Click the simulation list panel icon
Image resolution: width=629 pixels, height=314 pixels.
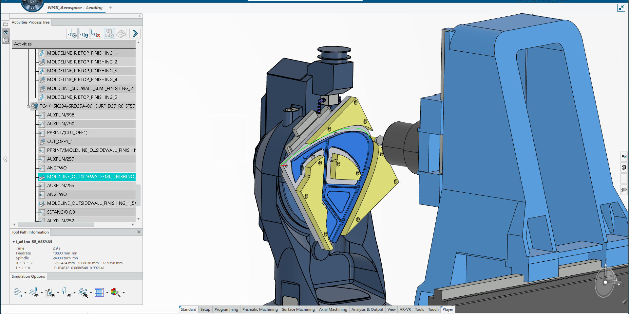coord(99,292)
